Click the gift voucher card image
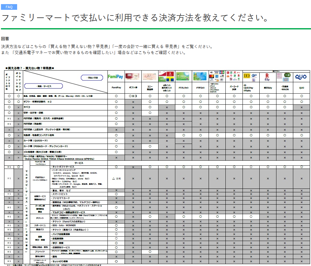 (132, 77)
